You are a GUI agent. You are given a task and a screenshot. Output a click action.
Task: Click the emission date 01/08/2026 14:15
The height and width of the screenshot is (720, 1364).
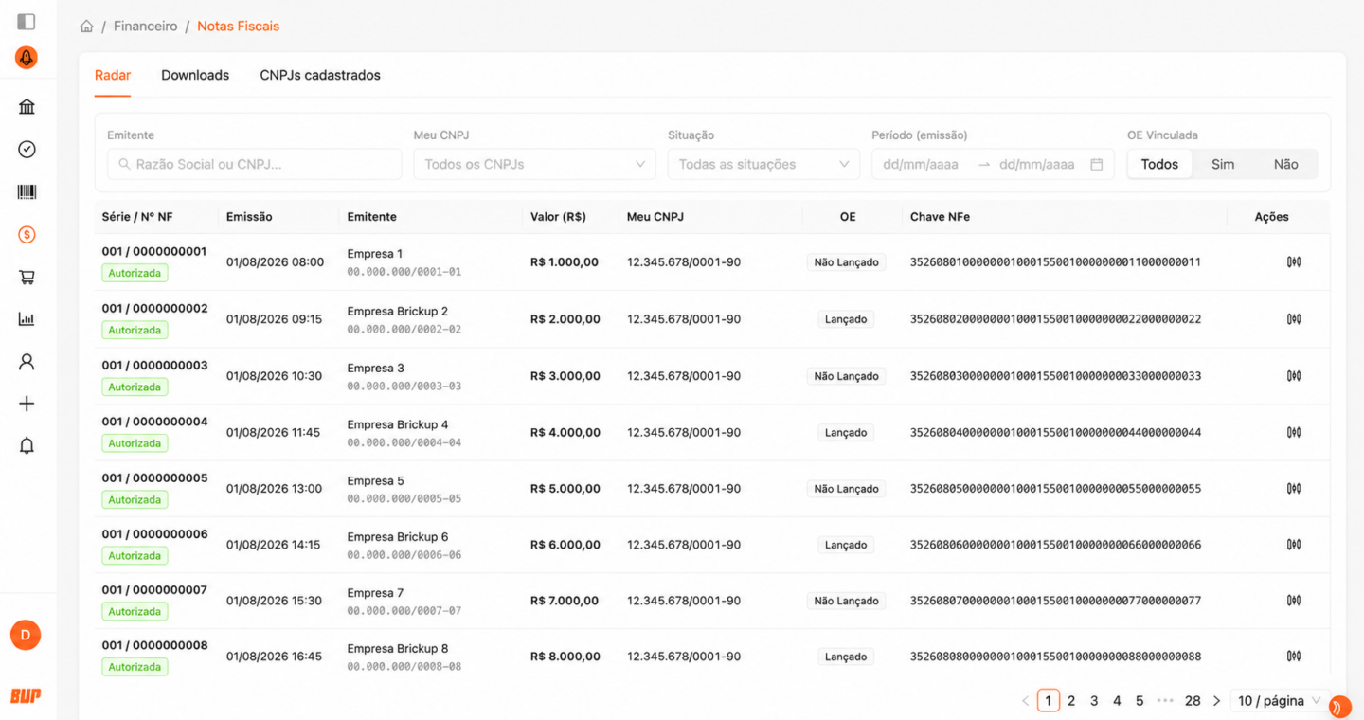274,545
